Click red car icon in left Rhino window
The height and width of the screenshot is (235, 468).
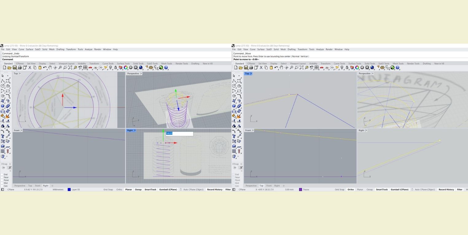(x=90, y=68)
